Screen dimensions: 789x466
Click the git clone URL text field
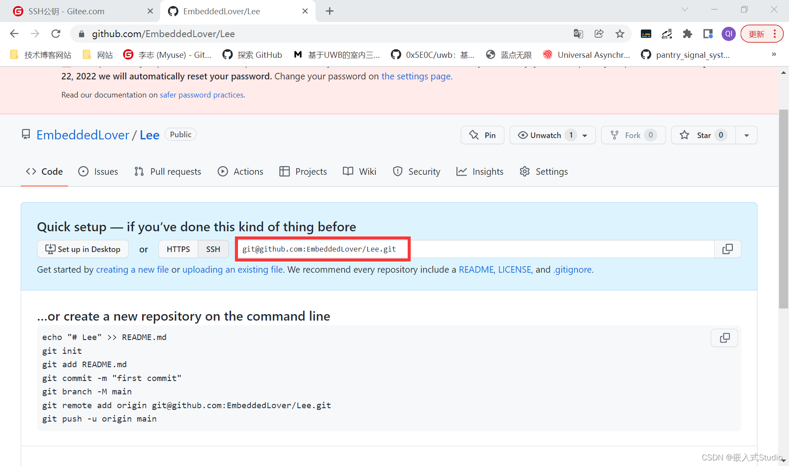[475, 249]
